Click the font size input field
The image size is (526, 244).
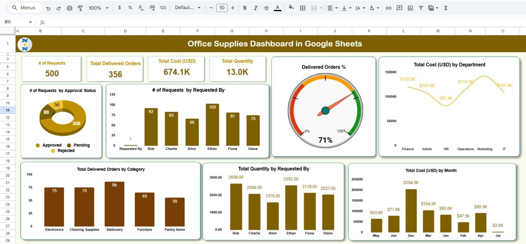pyautogui.click(x=222, y=8)
